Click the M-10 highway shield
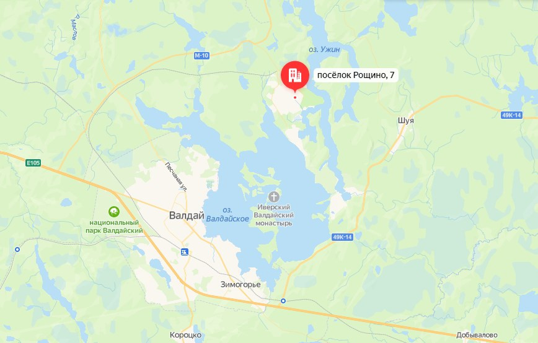Image resolution: width=538 pixels, height=343 pixels. pos(201,56)
